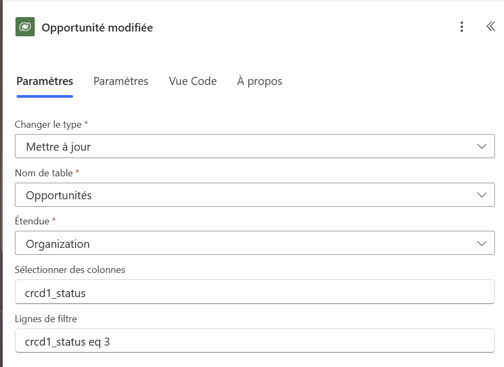Collapse the panel with the double-chevron icon
Screen dimensions: 504x367
[491, 27]
